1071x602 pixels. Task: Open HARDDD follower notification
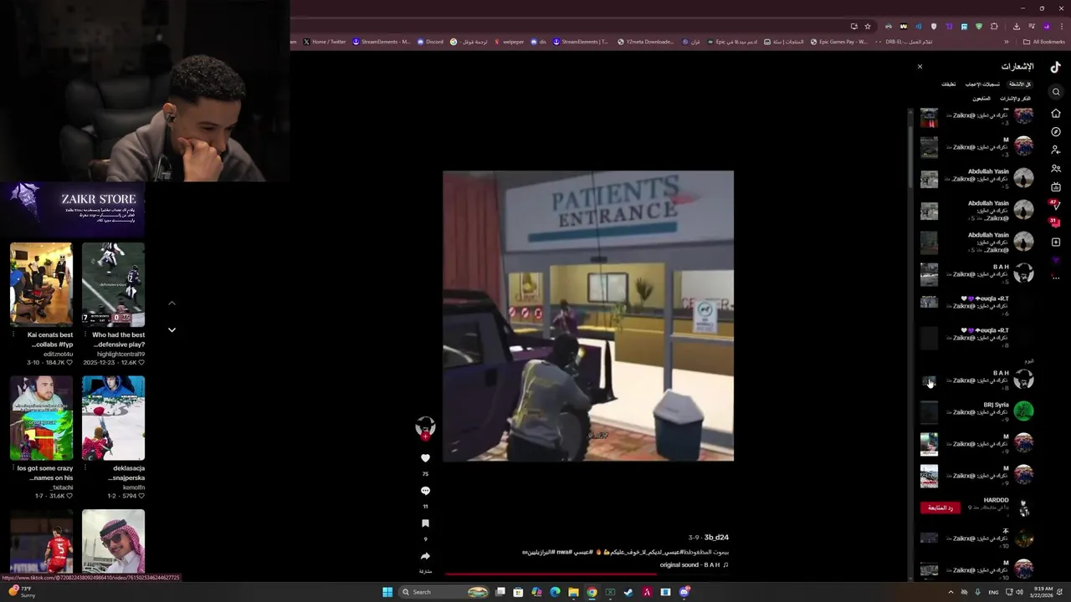pyautogui.click(x=976, y=507)
